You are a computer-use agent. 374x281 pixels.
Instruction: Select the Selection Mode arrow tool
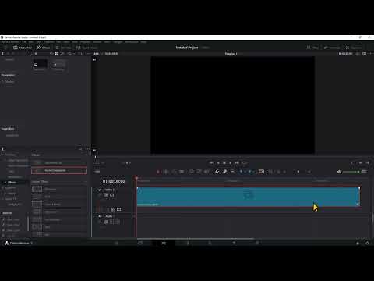point(158,172)
